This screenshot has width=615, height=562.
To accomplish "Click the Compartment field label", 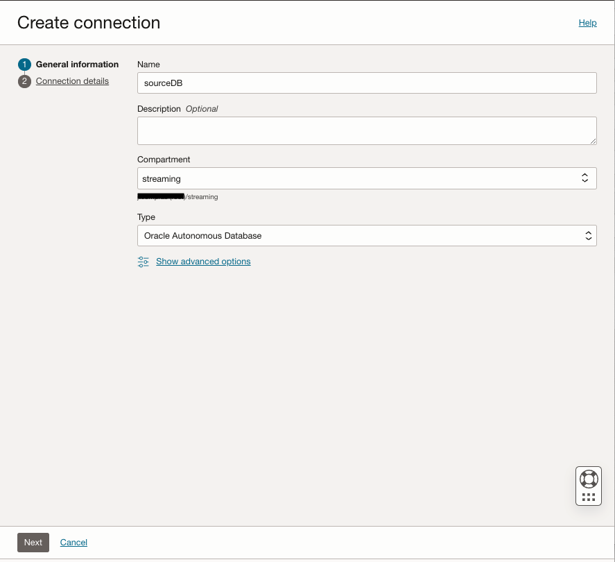I will point(164,160).
